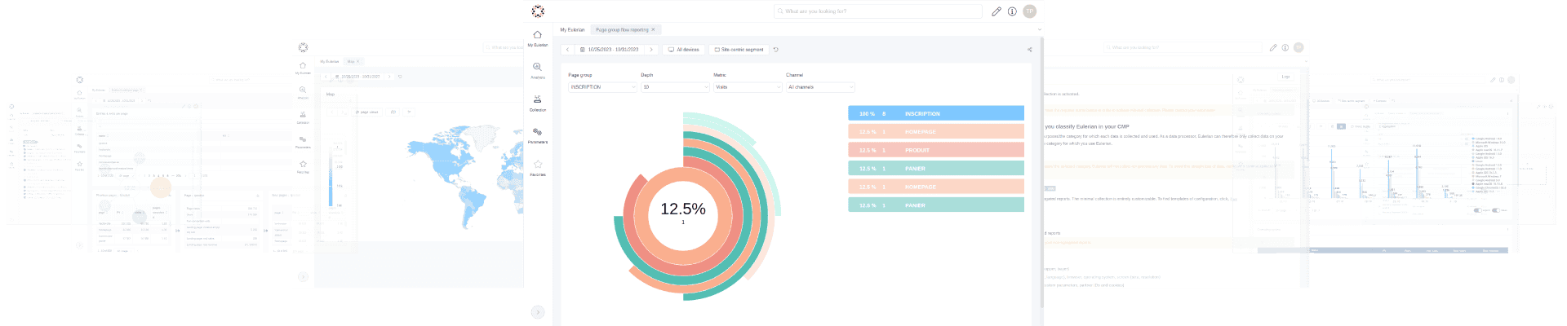The height and width of the screenshot is (326, 1567).
Task: Open the All devices filter
Action: 683,50
